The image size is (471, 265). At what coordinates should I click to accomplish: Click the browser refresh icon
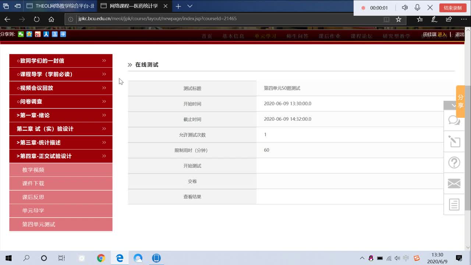(36, 19)
